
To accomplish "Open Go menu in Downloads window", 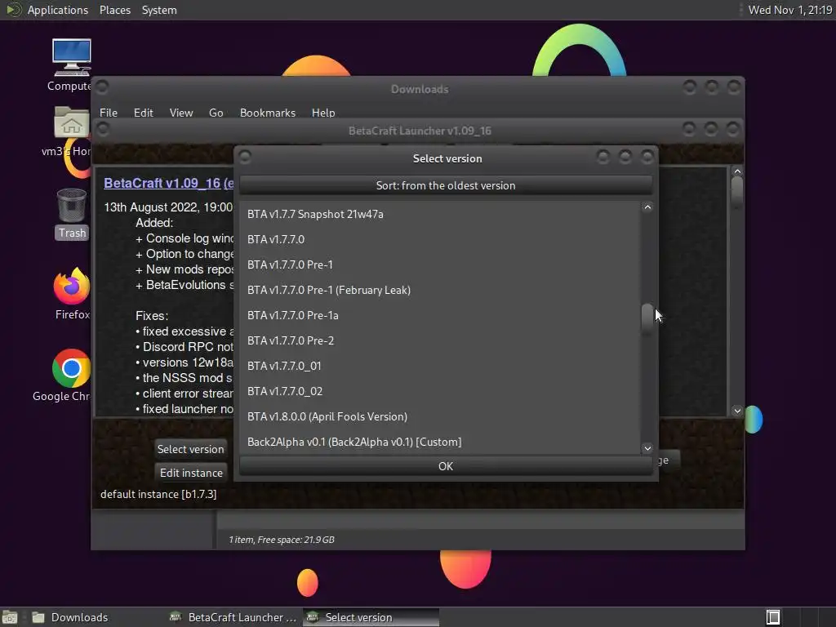I will (216, 113).
